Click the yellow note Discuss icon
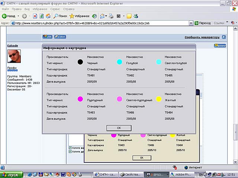The height and width of the screenshot is (178, 238). pyautogui.click(x=129, y=16)
